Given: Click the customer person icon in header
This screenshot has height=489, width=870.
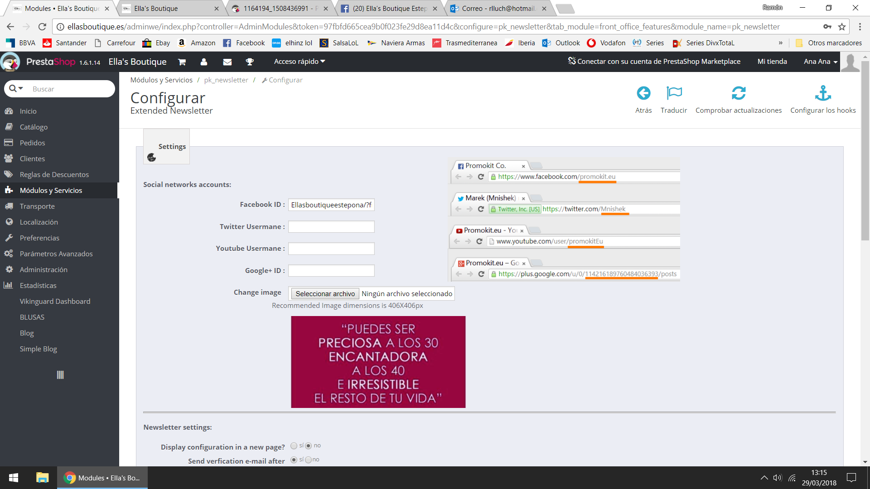Looking at the screenshot, I should [x=204, y=62].
